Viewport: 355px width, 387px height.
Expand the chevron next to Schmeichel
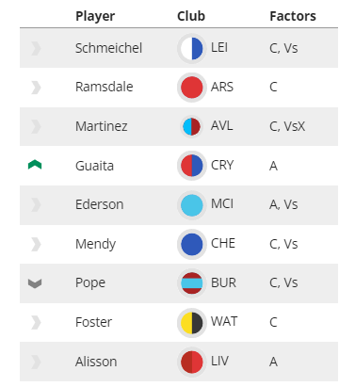36,49
